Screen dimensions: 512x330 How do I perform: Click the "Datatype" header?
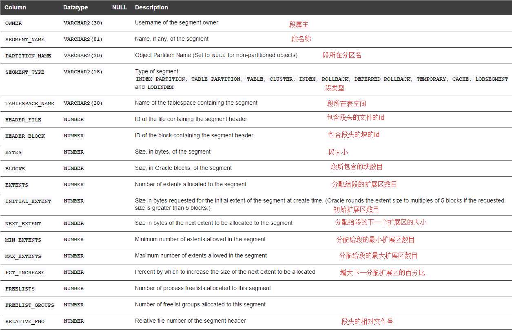pos(75,7)
